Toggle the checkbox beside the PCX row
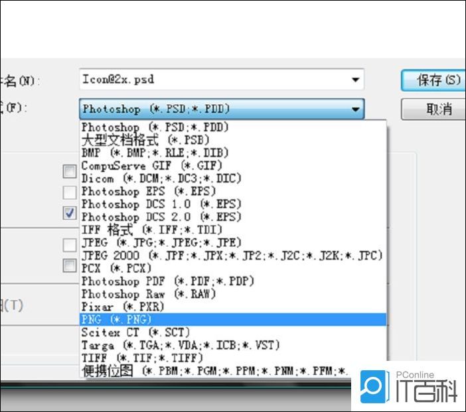The image size is (466, 412). (70, 265)
